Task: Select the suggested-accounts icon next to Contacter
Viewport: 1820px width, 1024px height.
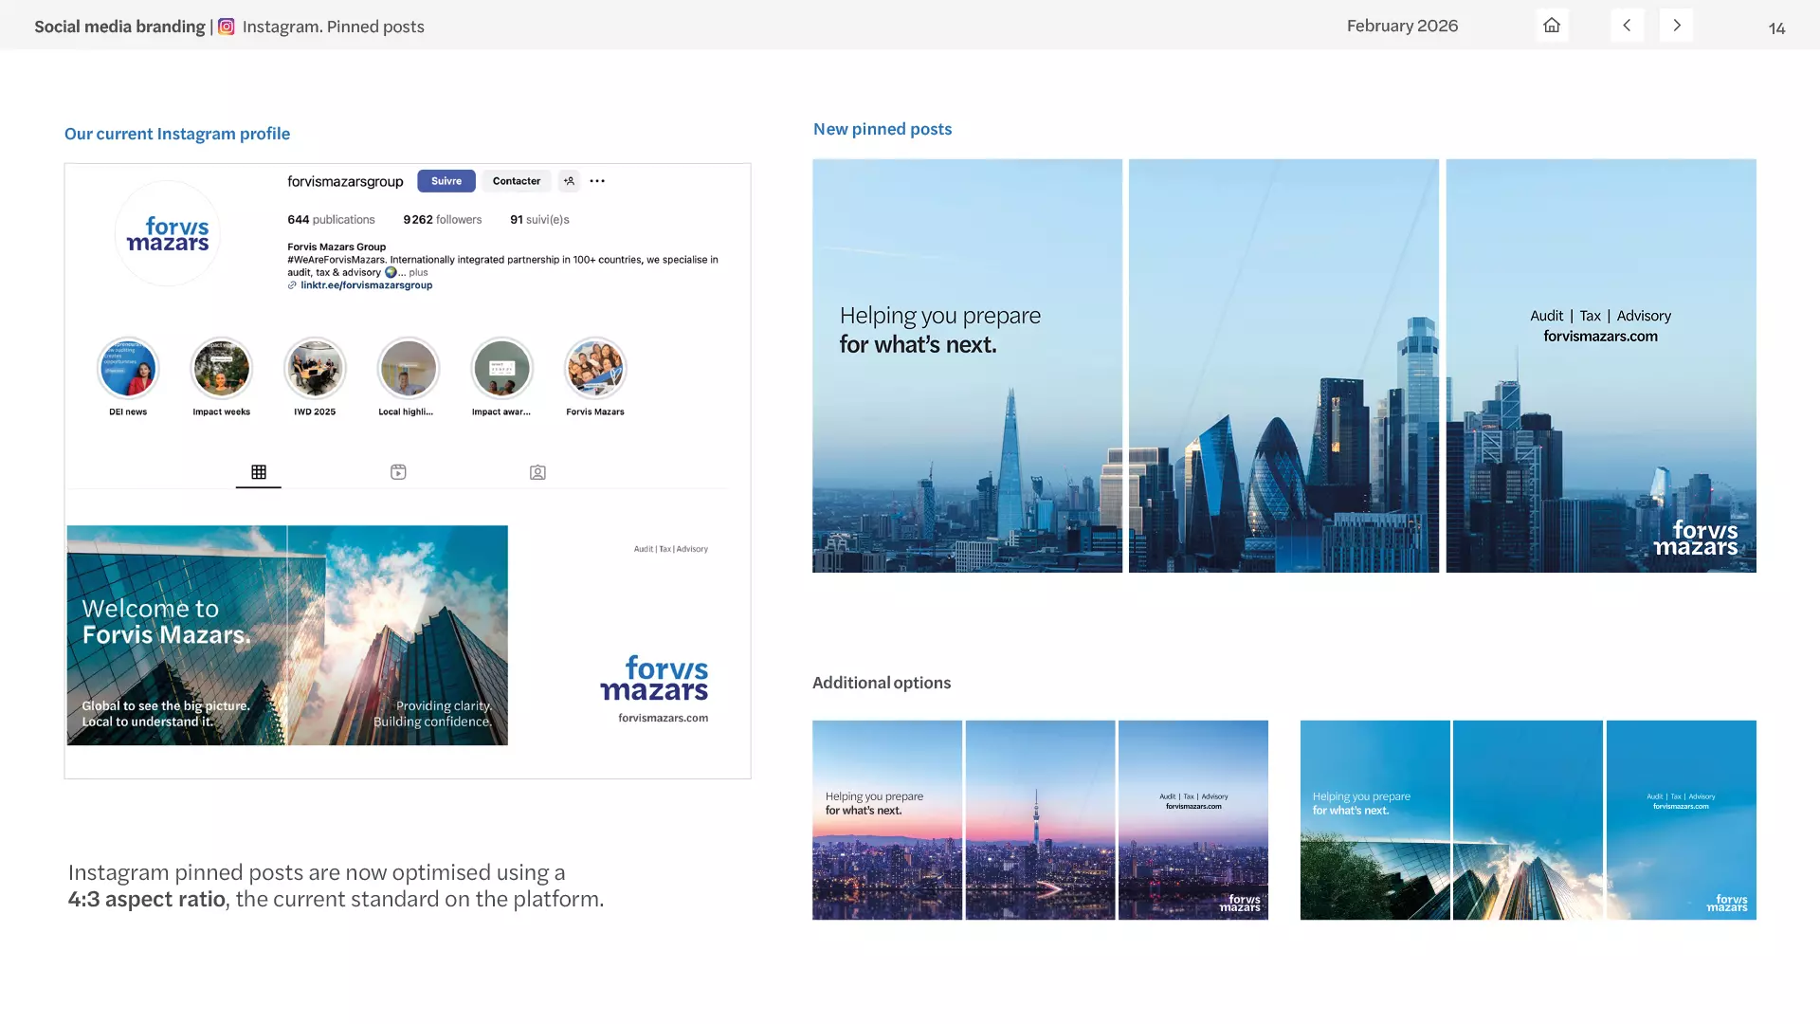Action: 569,180
